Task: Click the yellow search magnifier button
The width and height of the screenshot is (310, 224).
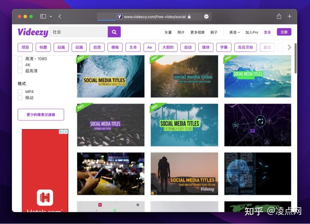Action: click(114, 32)
